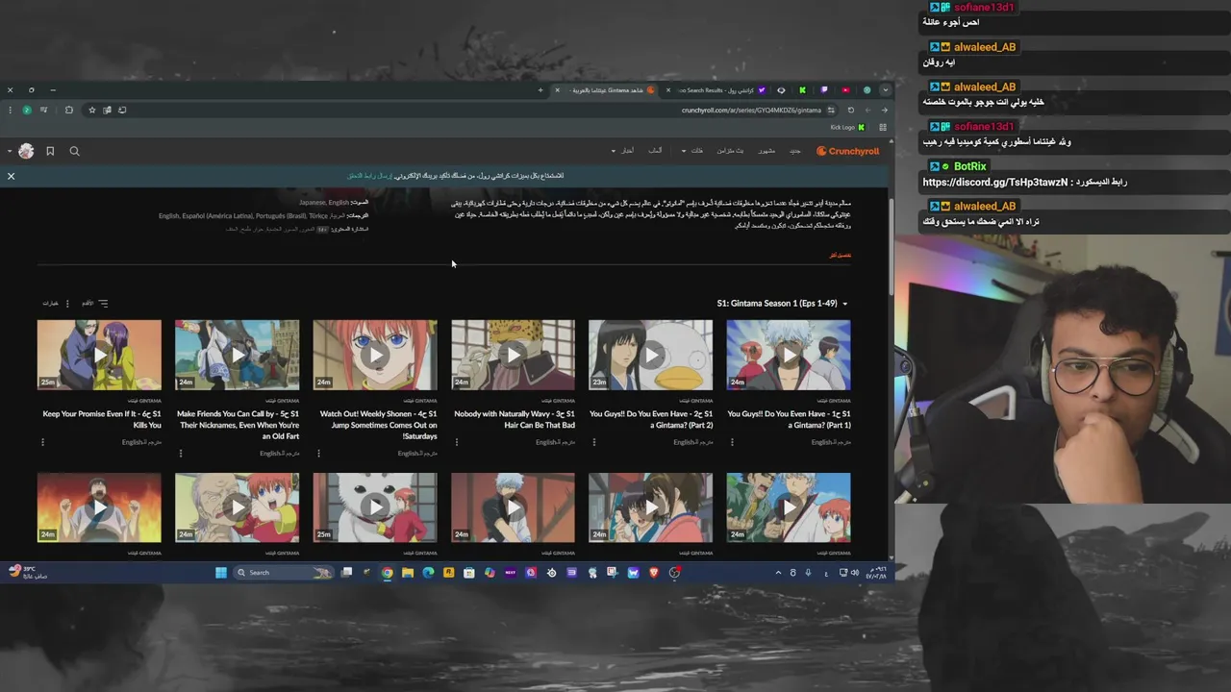The height and width of the screenshot is (692, 1231).
Task: Click the send verification link in banner
Action: 369,176
